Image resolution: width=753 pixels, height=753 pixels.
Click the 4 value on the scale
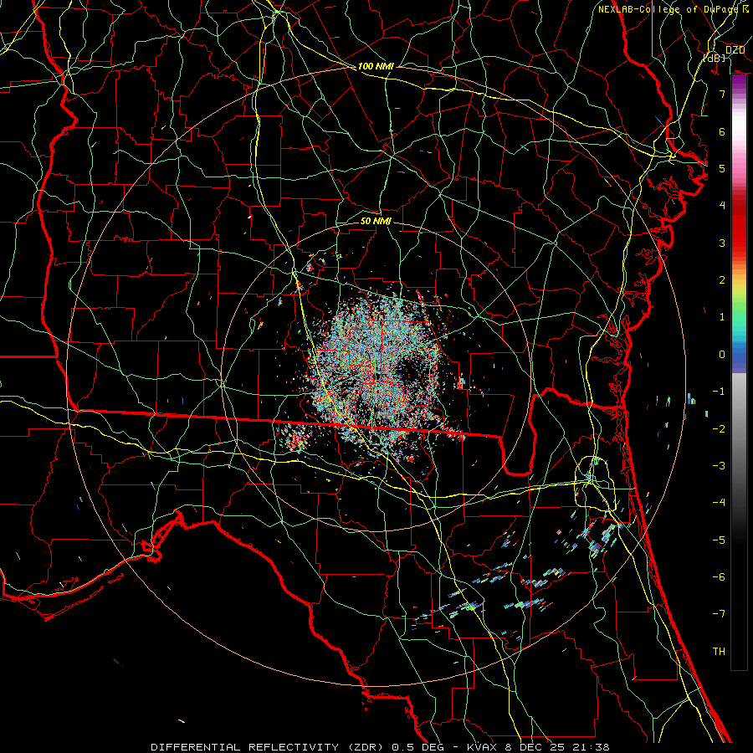click(x=722, y=206)
